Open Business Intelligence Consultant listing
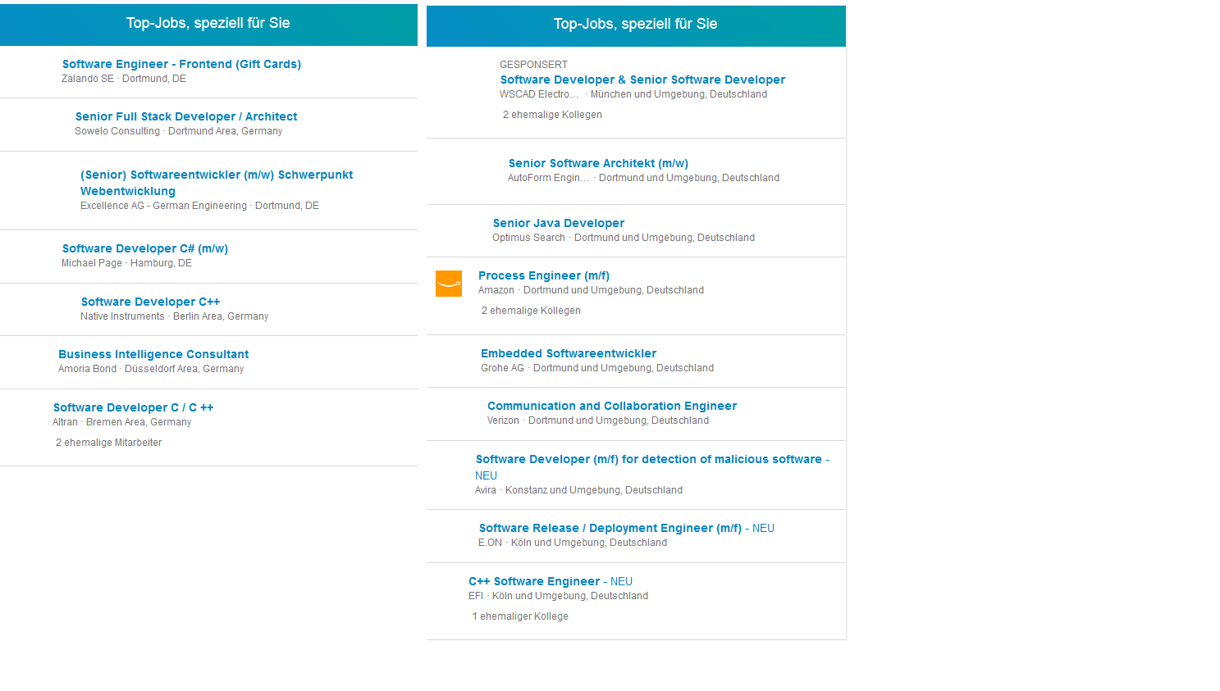1220x691 pixels. click(153, 354)
